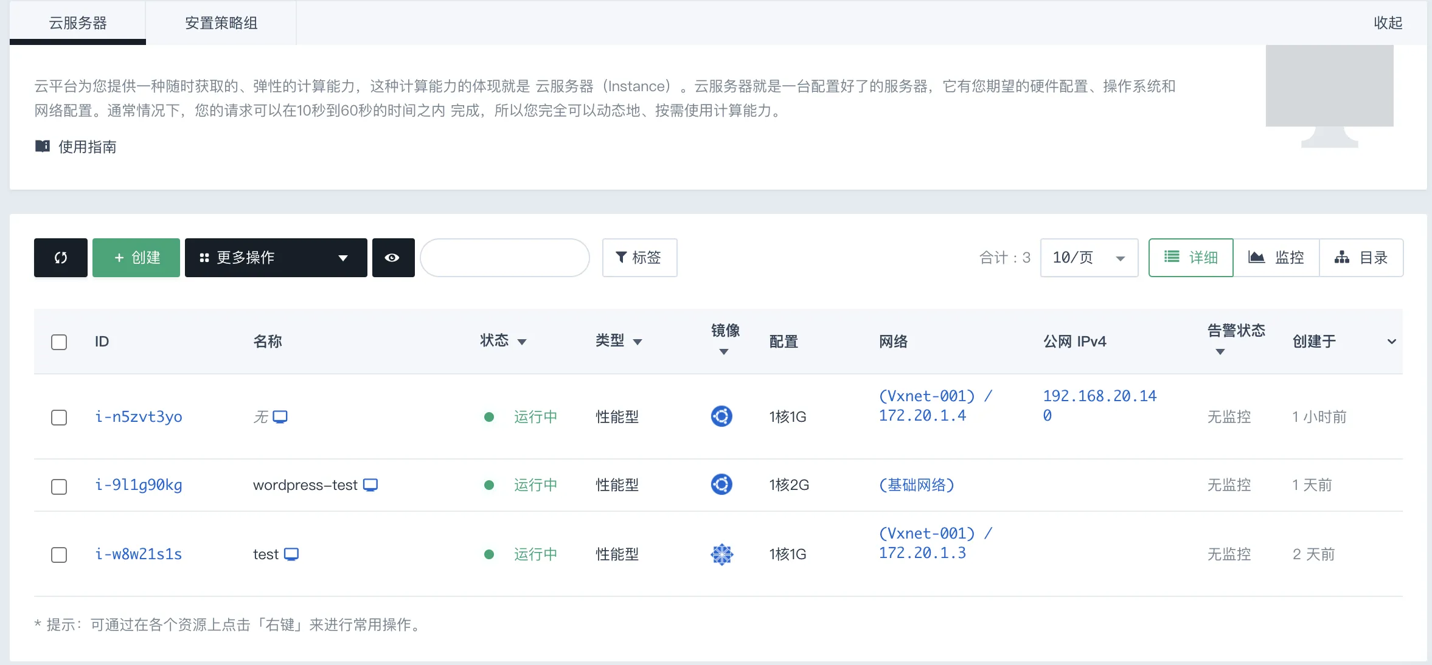Screen dimensions: 1432x665
Task: Click the book icon beside 使用指南
Action: point(43,146)
